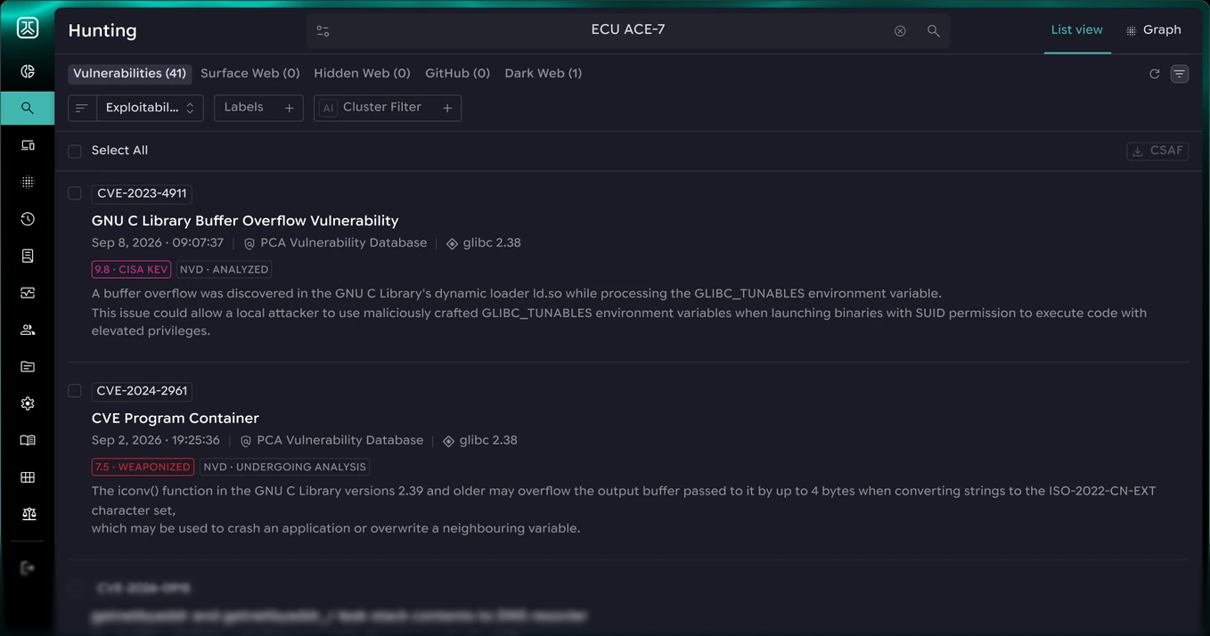
Task: Click the glibc 2.38 tag of CVE-2024-2961
Action: tap(480, 441)
